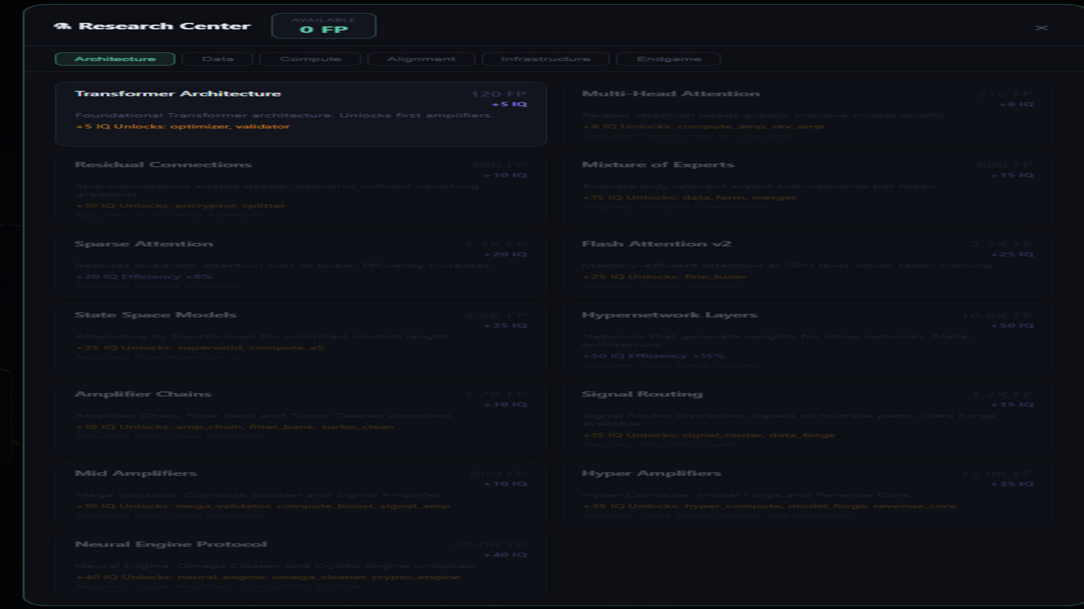Select the Alignment tab
1084x609 pixels.
421,59
